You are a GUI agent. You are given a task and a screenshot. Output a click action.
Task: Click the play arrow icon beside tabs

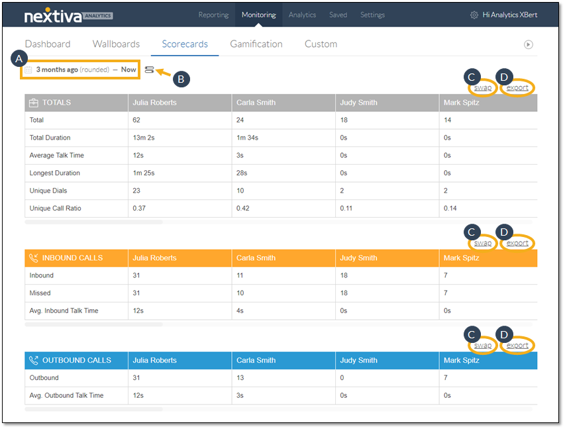coord(528,45)
